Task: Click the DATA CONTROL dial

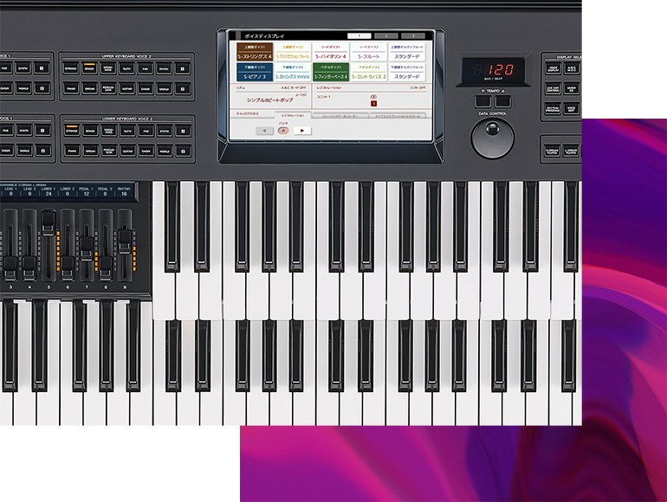Action: coord(493,138)
